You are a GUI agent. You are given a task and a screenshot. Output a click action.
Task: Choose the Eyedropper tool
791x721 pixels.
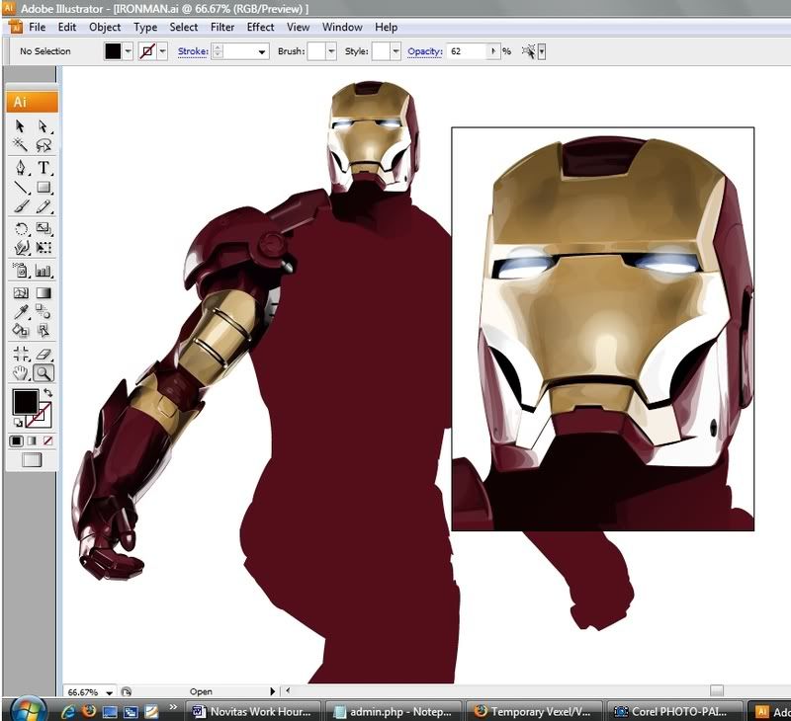(x=20, y=312)
